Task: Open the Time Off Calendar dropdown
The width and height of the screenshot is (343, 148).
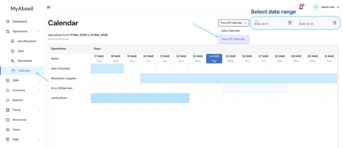Action: click(233, 23)
